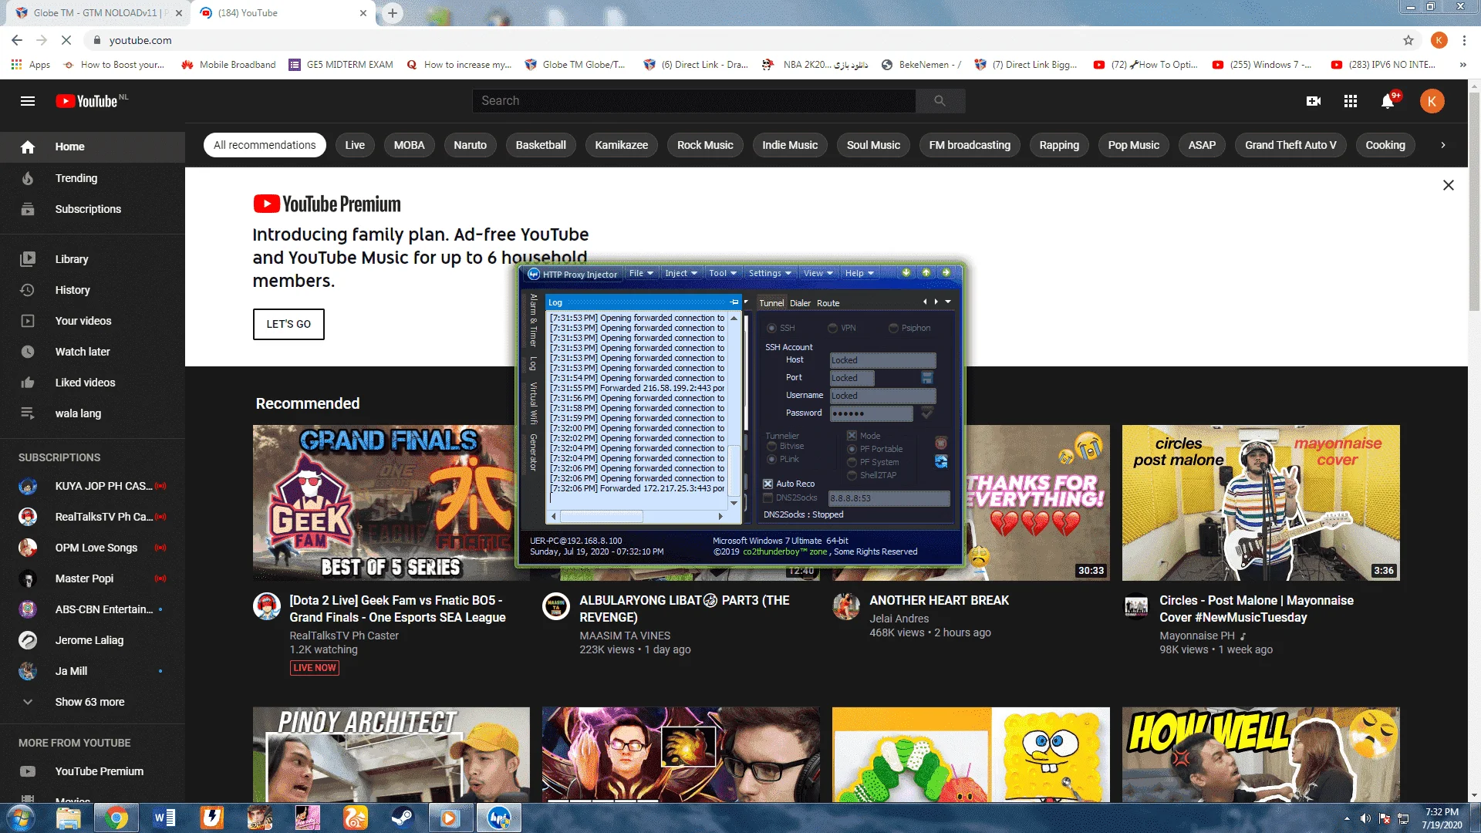Screen dimensions: 1481x833
Task: Switch to the Tunnel tab
Action: (x=771, y=303)
